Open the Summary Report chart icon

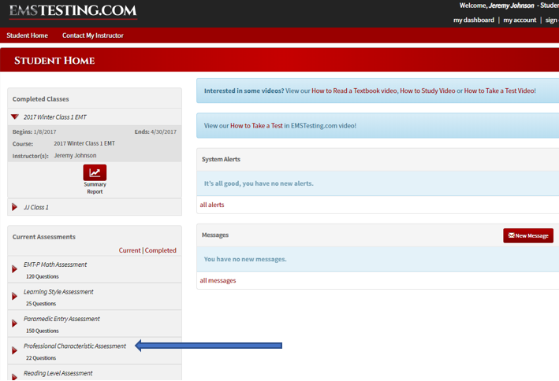tap(95, 172)
